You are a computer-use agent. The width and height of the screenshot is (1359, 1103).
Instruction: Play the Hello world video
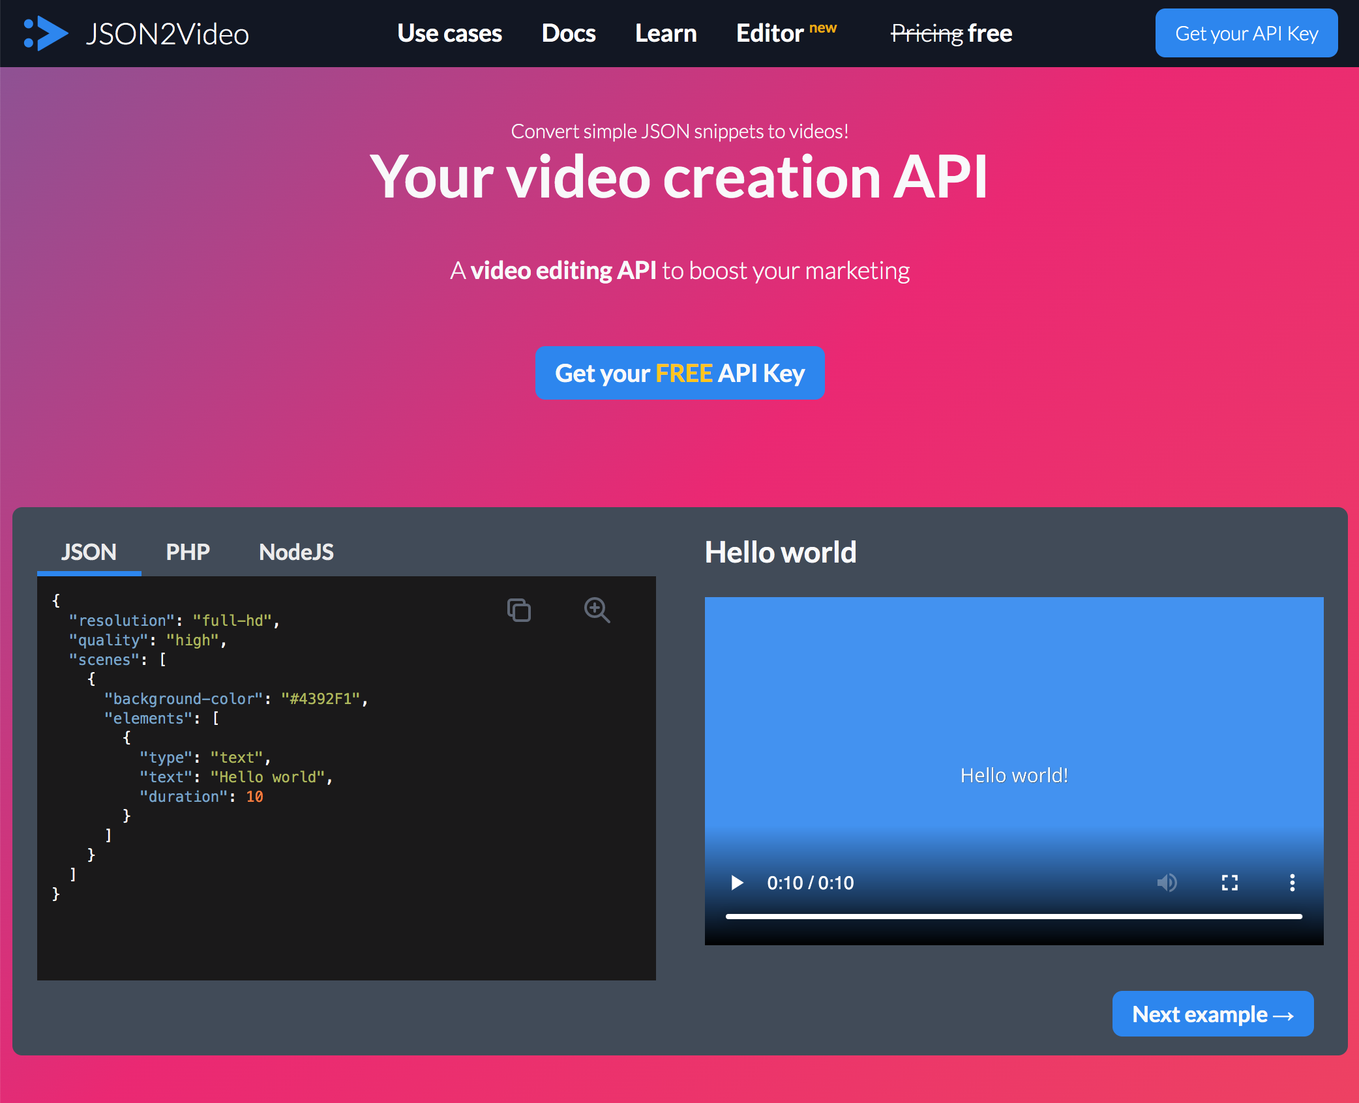click(737, 883)
